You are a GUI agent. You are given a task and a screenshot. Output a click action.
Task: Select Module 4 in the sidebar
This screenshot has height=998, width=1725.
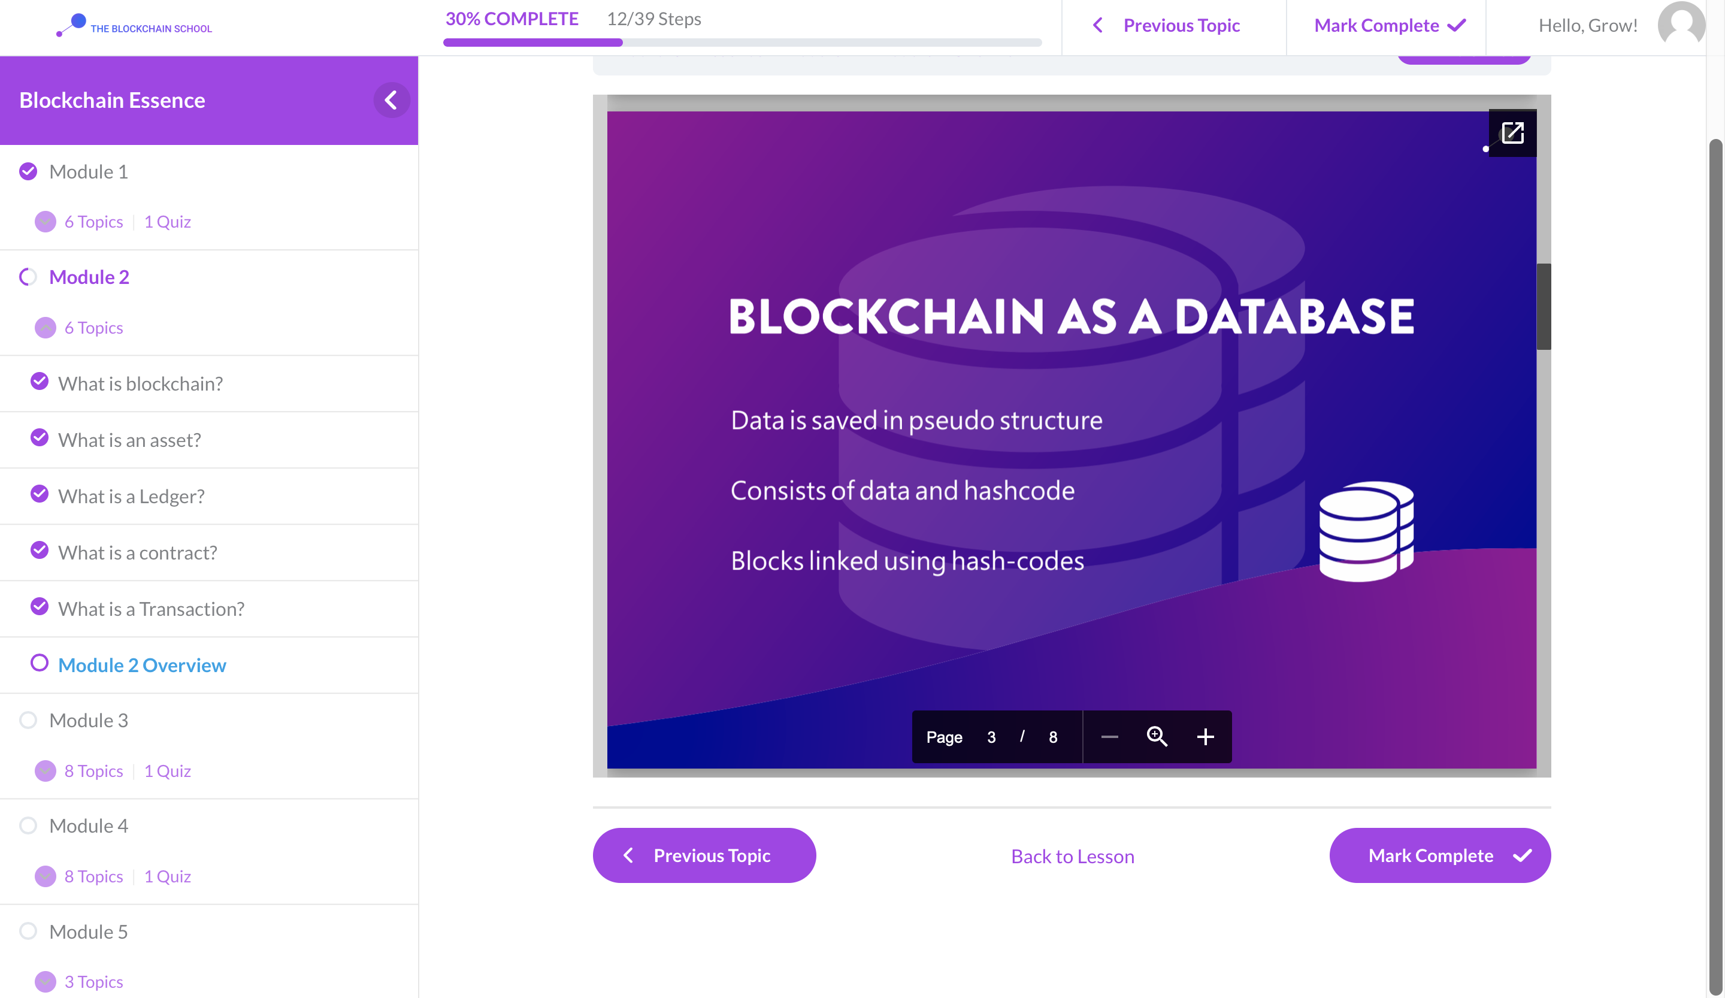88,825
